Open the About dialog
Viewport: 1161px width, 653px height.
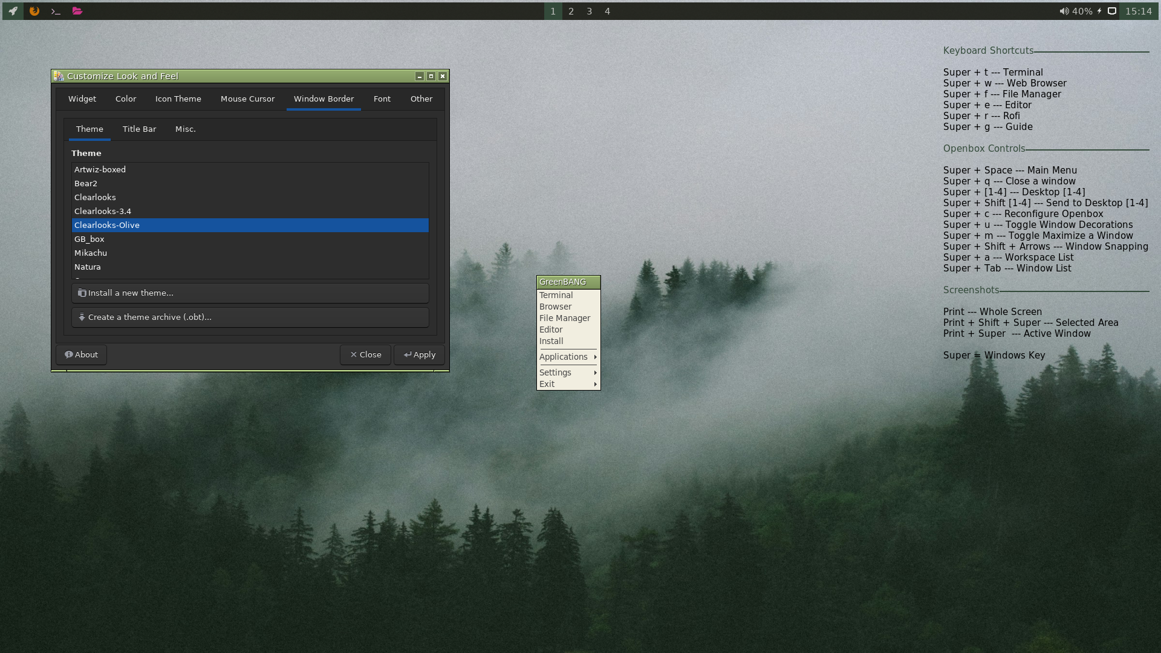click(82, 355)
